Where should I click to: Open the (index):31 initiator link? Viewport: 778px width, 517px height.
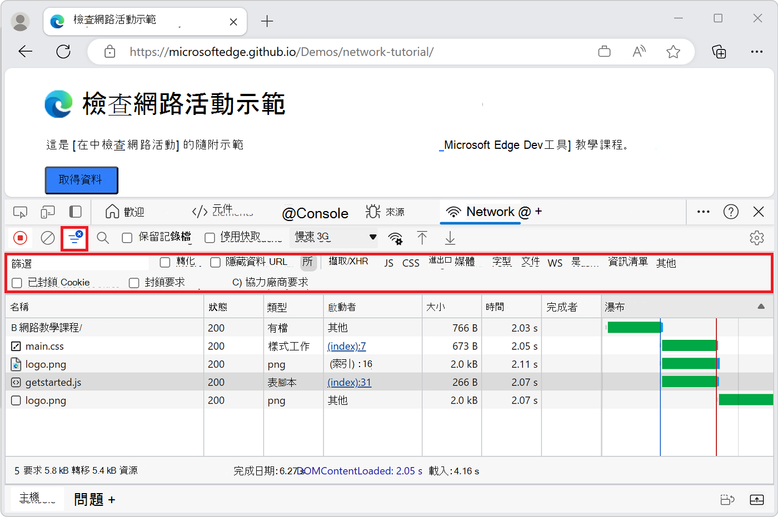pyautogui.click(x=350, y=382)
